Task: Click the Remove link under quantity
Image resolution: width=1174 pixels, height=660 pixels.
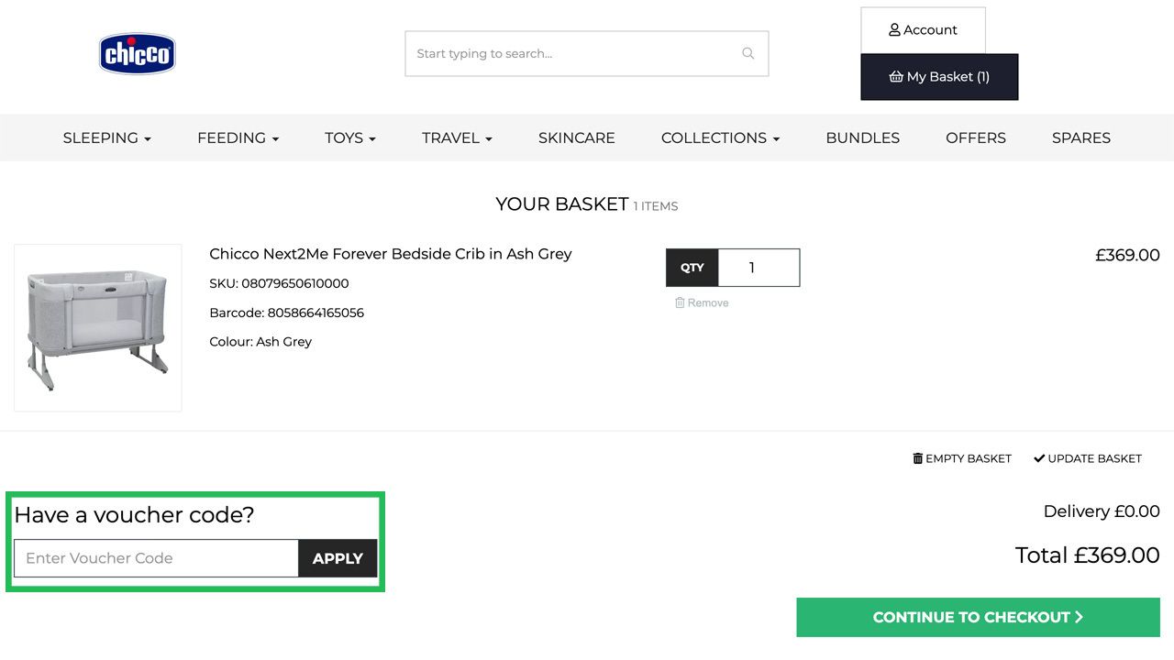Action: [x=708, y=302]
